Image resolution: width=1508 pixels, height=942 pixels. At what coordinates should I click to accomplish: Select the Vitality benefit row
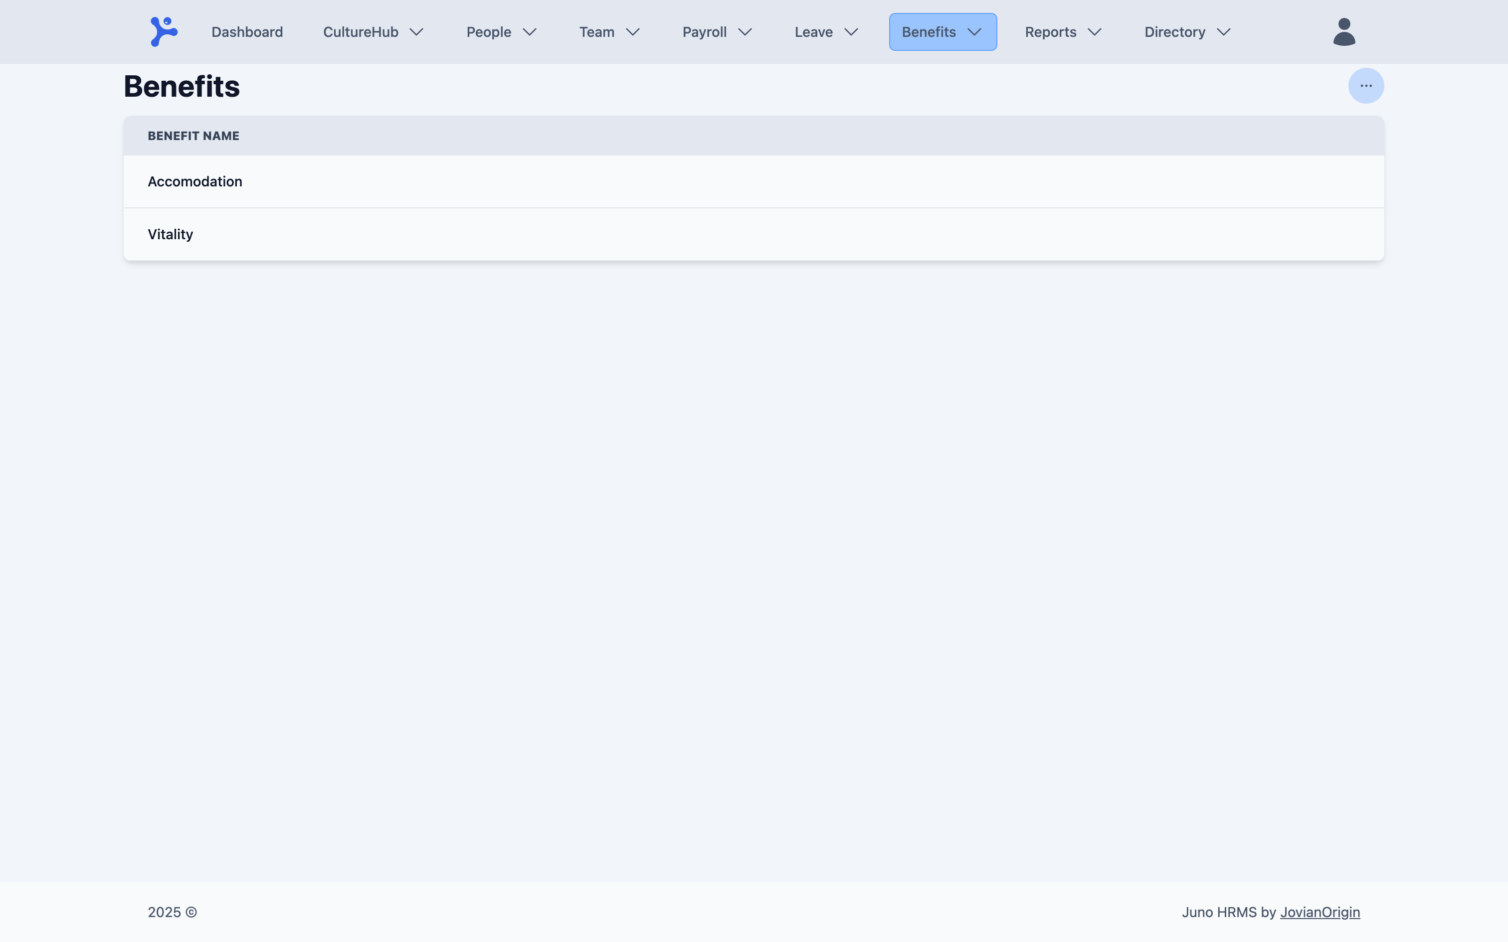click(x=754, y=234)
